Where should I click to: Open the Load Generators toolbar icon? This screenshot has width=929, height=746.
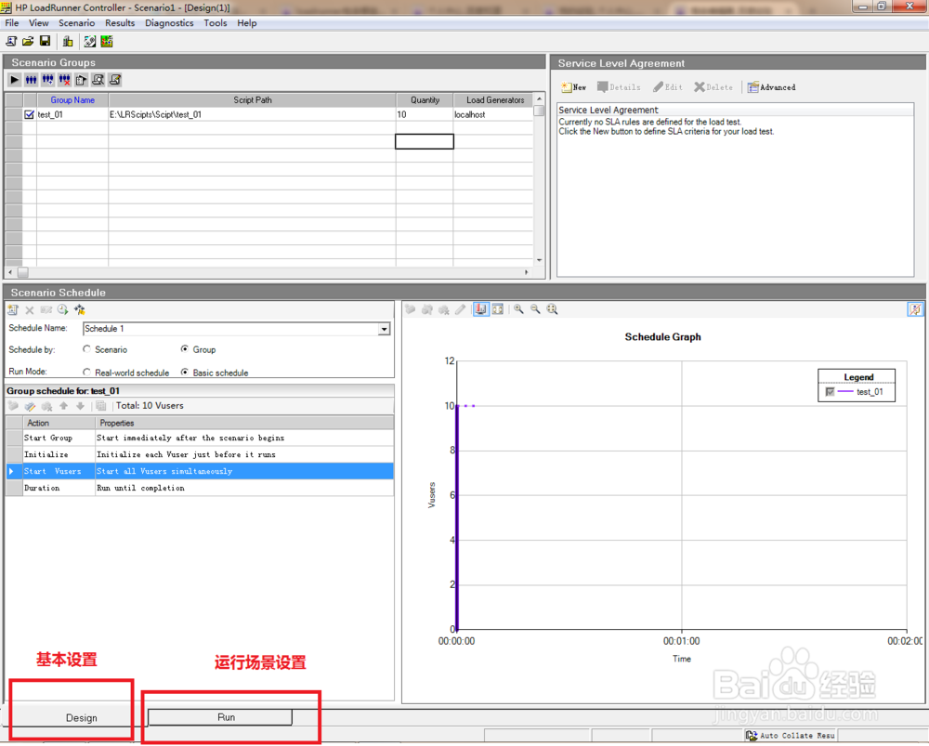[x=68, y=41]
